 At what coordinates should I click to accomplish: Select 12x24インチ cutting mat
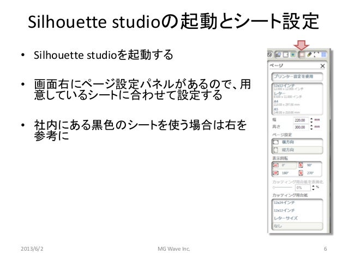coord(297,203)
